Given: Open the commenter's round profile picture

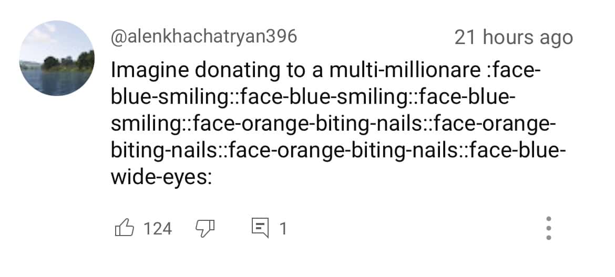Looking at the screenshot, I should tap(57, 58).
